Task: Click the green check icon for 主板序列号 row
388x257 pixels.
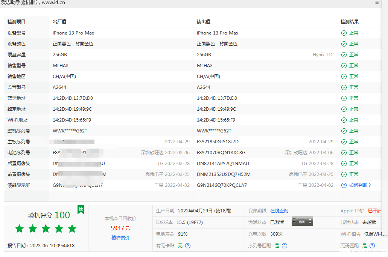Action: coord(344,142)
